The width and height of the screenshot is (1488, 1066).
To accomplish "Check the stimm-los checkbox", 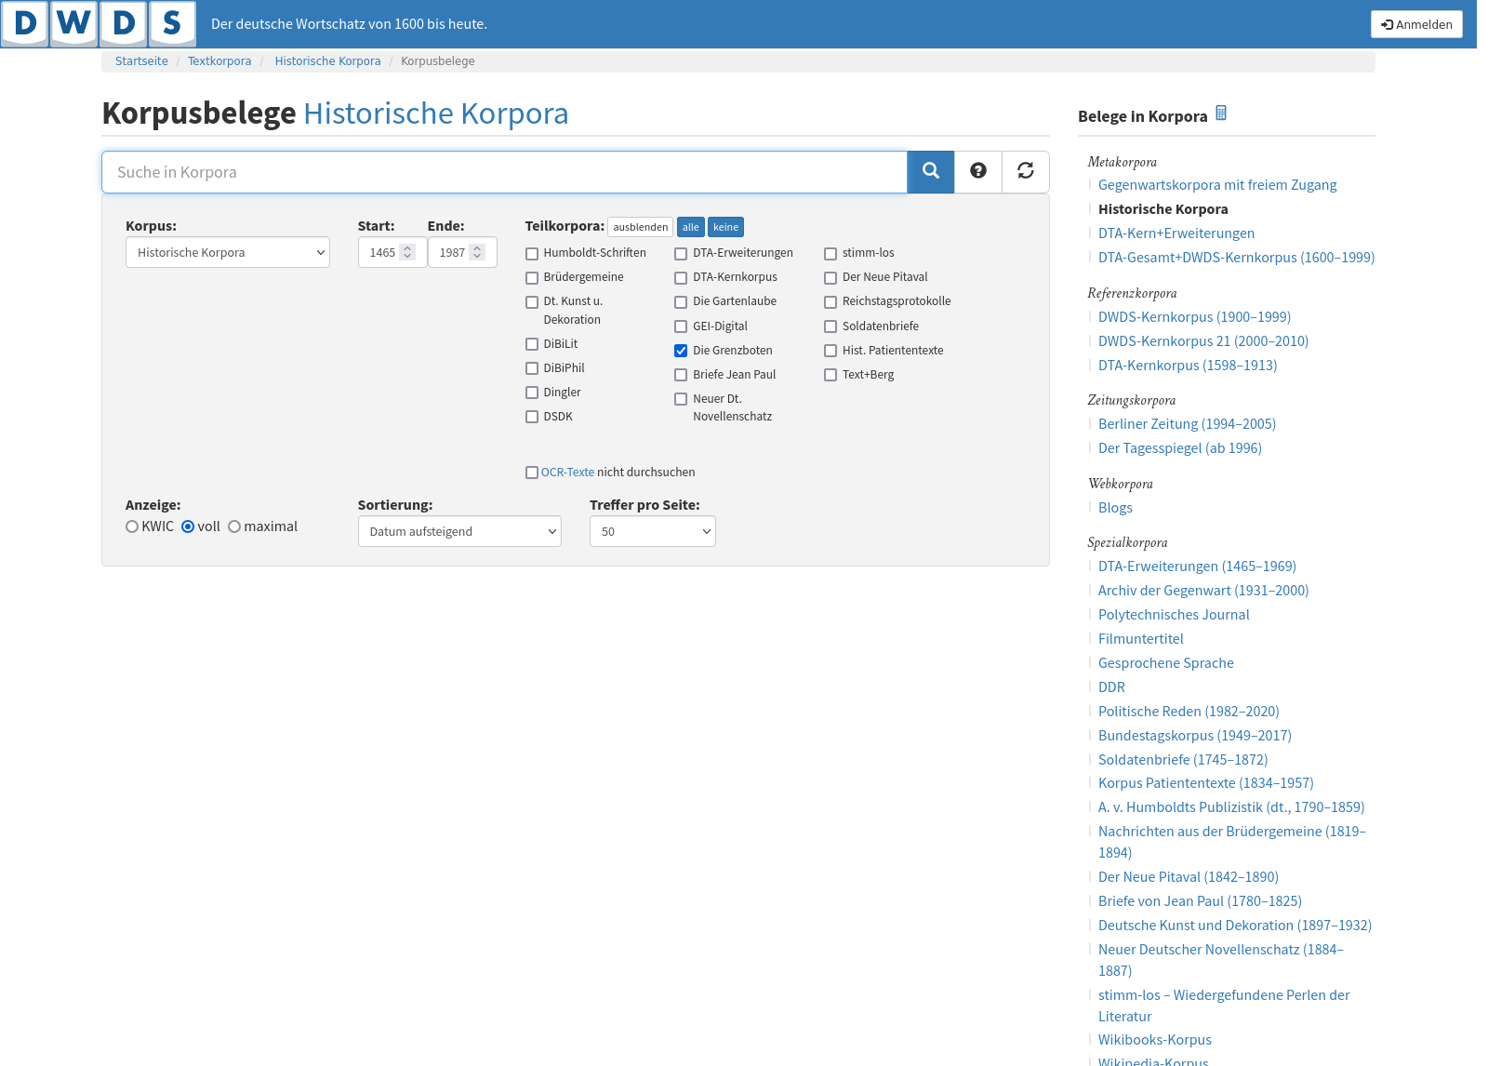I will point(830,254).
